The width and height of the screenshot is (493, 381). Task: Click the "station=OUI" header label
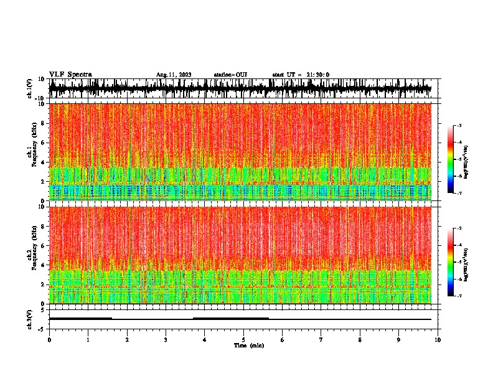[x=230, y=75]
